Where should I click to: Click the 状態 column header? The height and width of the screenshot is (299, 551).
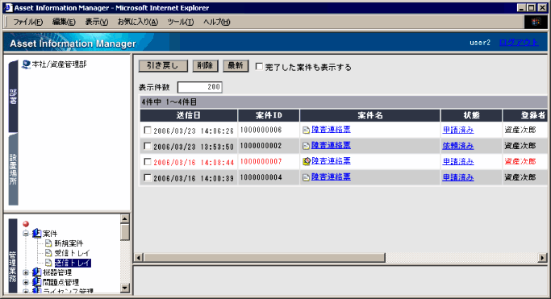[471, 115]
